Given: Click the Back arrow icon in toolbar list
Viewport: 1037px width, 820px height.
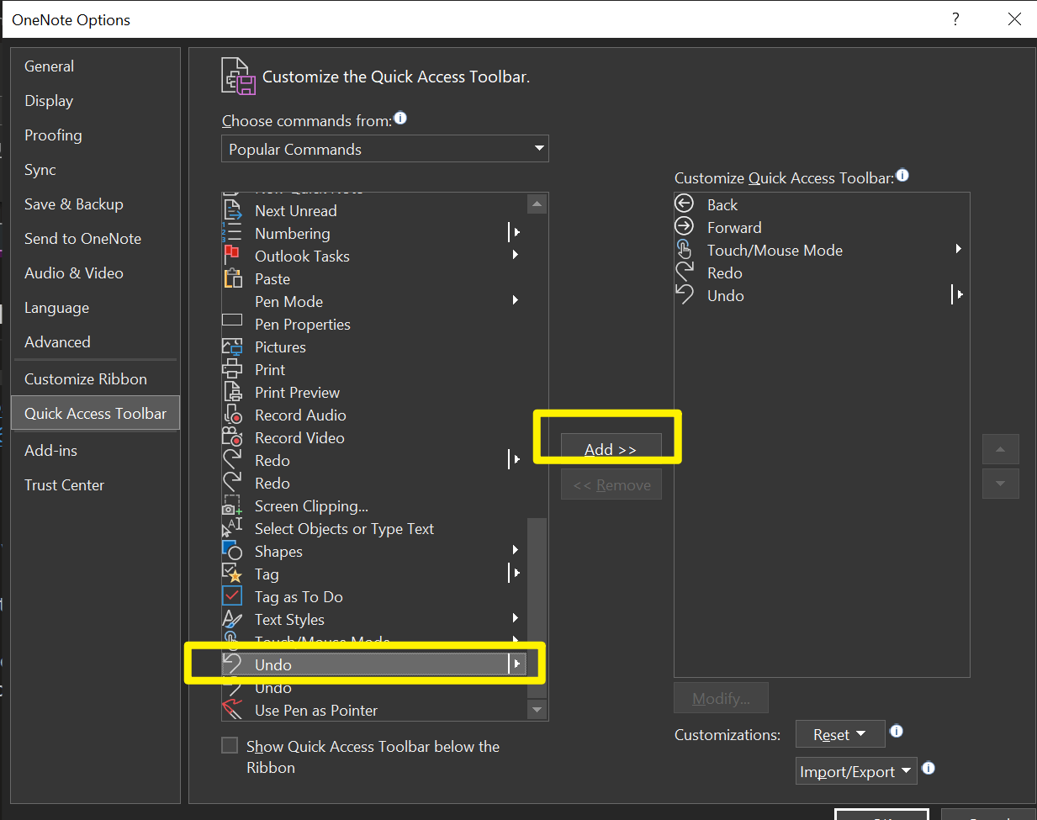Looking at the screenshot, I should coord(685,204).
